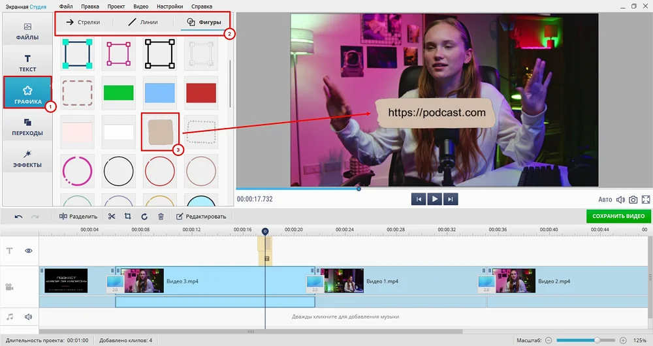Mute the music track speaker
The width and height of the screenshot is (653, 346).
29,317
